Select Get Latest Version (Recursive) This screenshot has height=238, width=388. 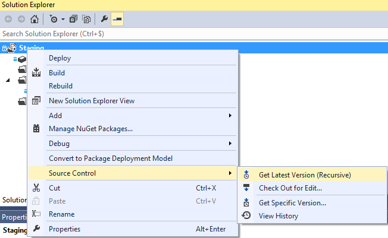click(305, 174)
